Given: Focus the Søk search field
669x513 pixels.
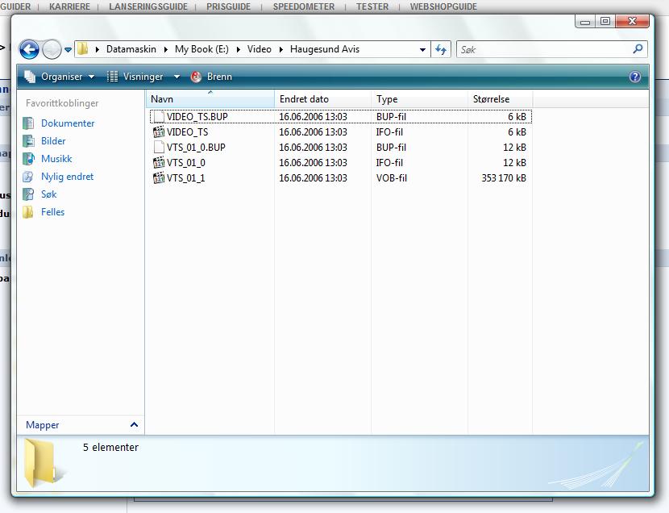Looking at the screenshot, I should tap(544, 49).
